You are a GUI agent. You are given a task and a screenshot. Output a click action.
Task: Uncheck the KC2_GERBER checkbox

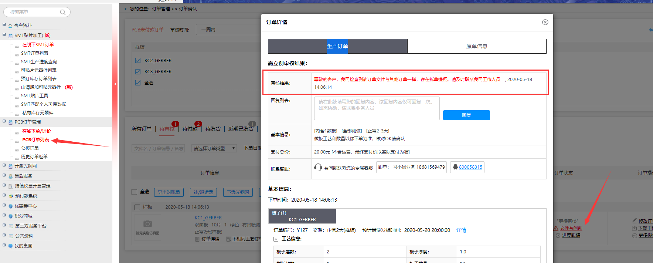coord(138,60)
